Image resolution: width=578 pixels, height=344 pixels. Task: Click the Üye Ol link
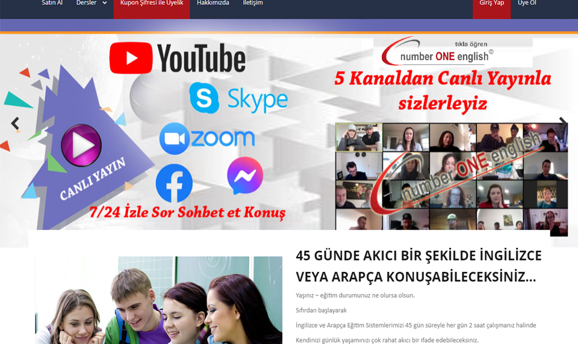[x=527, y=3]
